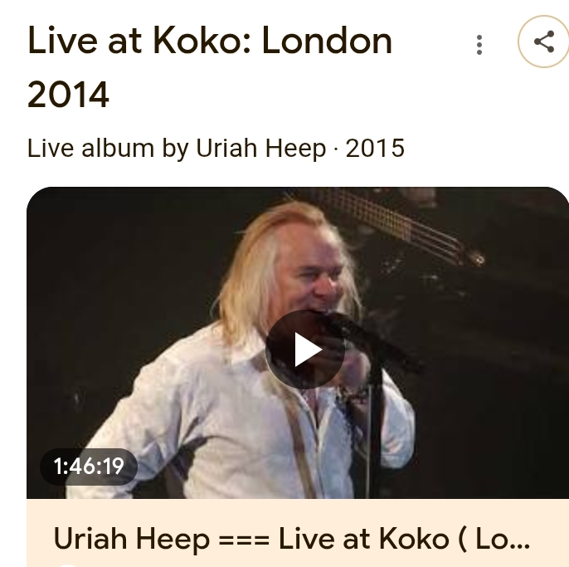This screenshot has height=567, width=569.
Task: Click the beige video card caption area
Action: [x=298, y=533]
